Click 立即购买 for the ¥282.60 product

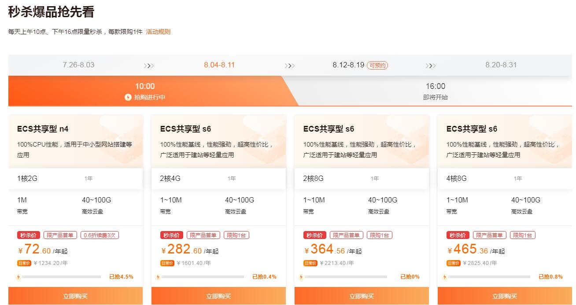point(218,296)
